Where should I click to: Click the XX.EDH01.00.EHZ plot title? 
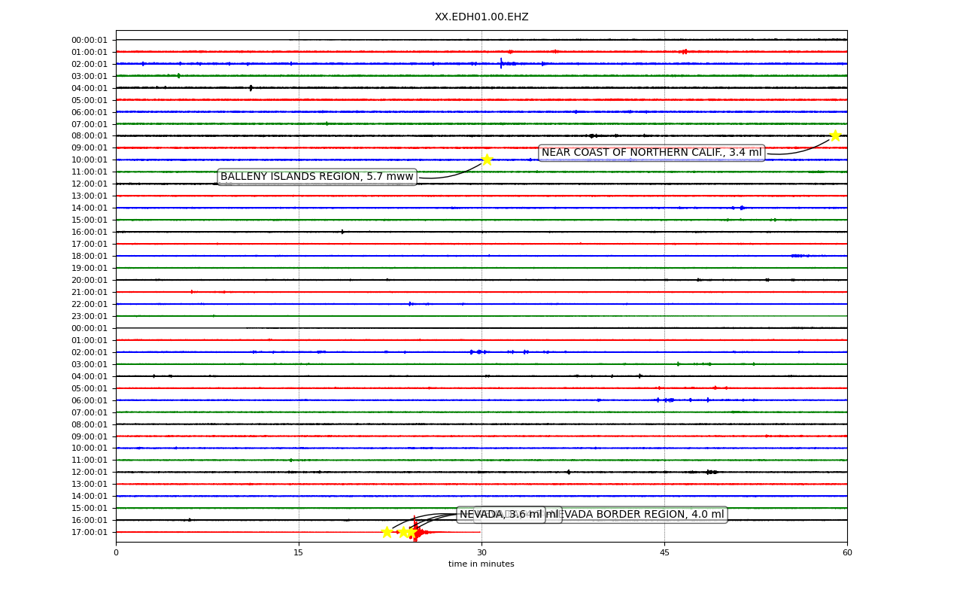[481, 17]
